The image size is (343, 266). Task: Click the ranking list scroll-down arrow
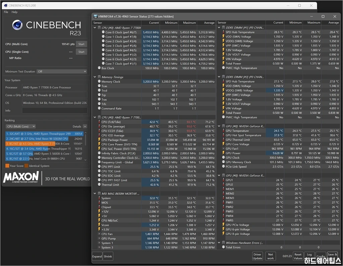[x=85, y=160]
